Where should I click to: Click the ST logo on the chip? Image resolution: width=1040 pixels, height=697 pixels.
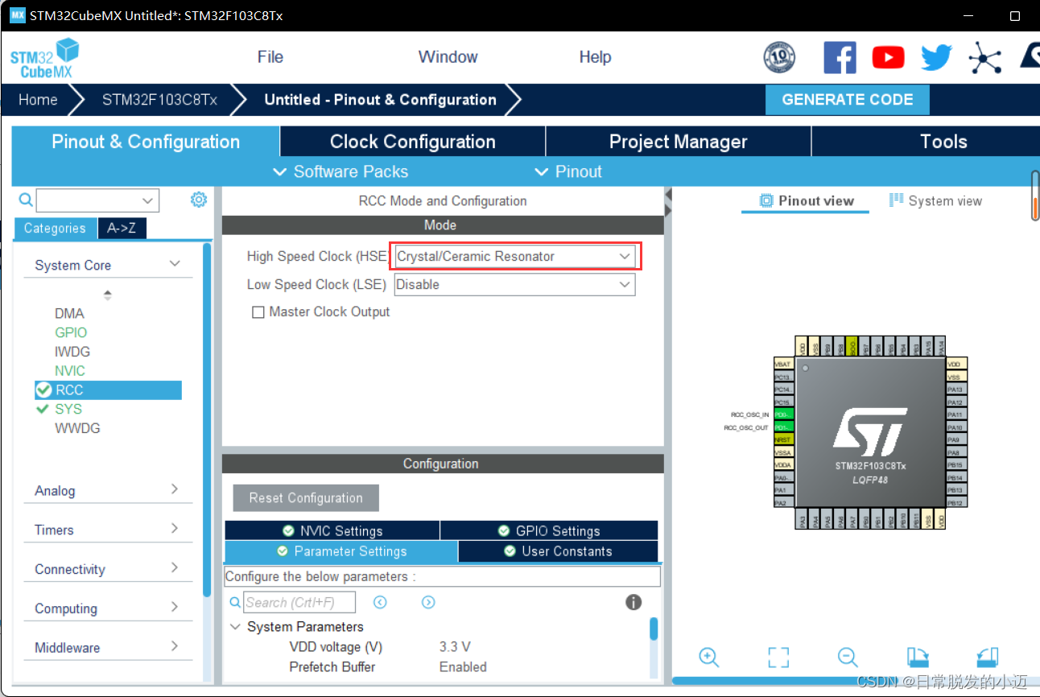pos(870,431)
